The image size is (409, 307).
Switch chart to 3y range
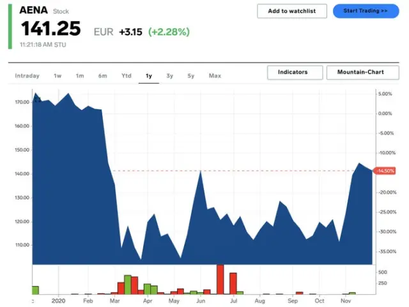click(x=169, y=75)
